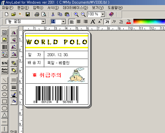Screen dimensions: 165x133
Task: Select the circle drawing tool
Action: pyautogui.click(x=4, y=87)
